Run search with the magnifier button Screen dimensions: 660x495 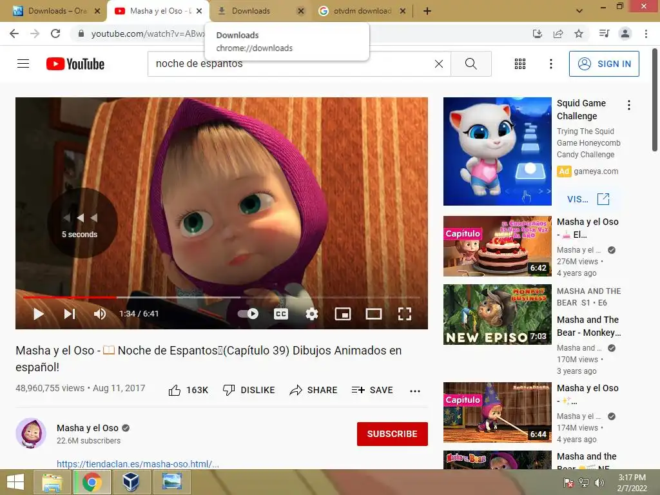point(471,64)
